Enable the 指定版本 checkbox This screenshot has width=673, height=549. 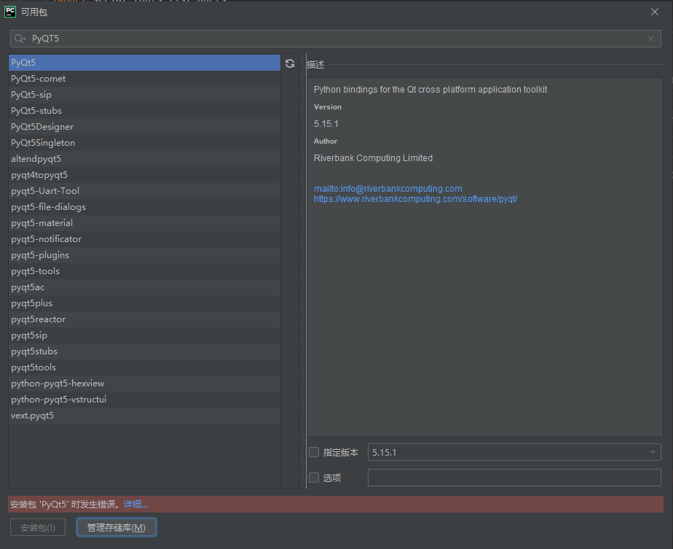click(314, 452)
